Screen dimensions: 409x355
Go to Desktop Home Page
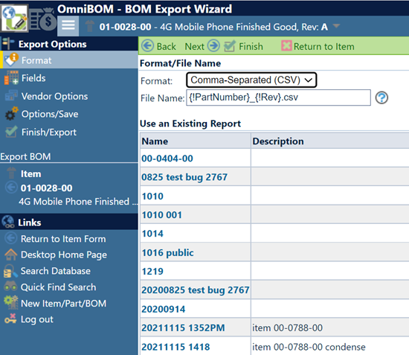64,255
